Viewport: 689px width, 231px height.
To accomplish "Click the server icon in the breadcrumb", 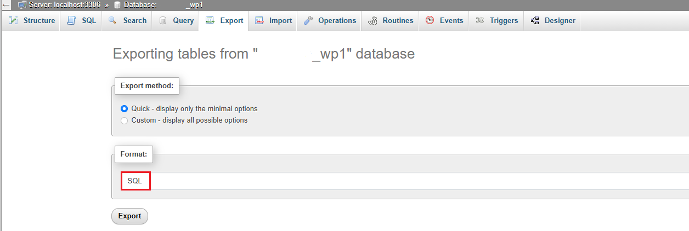I will click(22, 5).
